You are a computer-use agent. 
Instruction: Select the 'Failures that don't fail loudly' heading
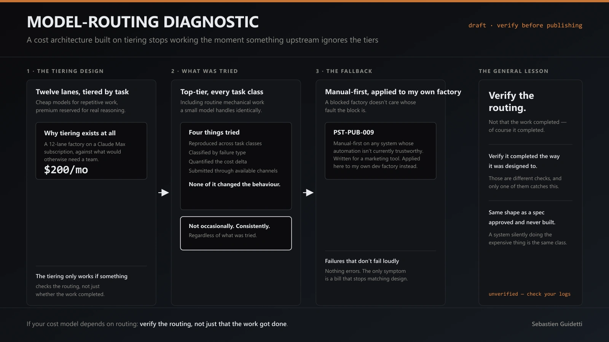362,261
